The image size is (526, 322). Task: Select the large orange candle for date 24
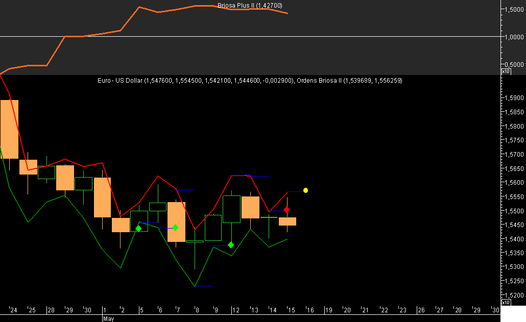(9, 129)
